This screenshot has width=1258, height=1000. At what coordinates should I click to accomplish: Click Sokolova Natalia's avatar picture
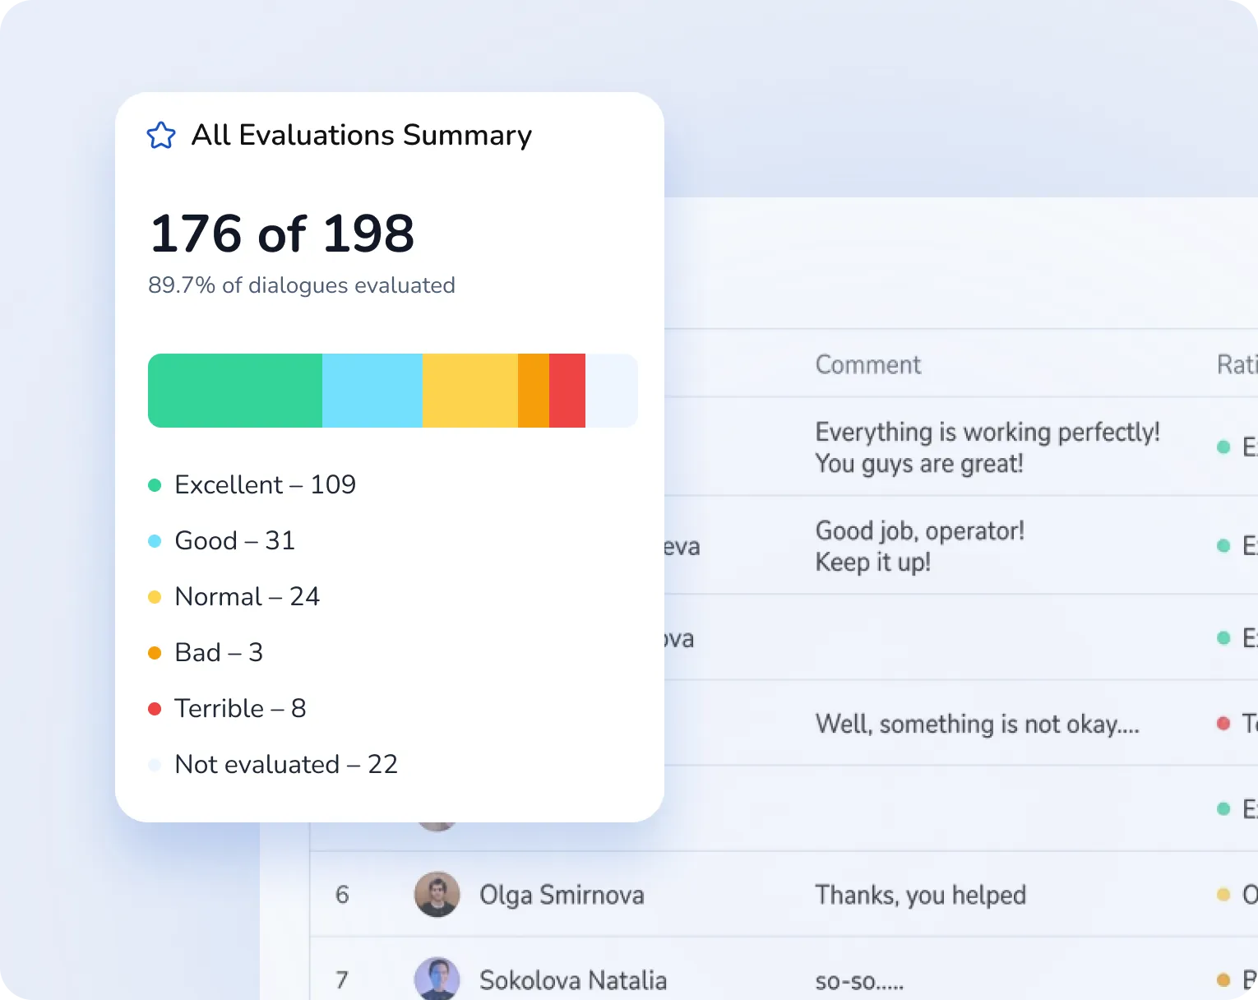437,979
